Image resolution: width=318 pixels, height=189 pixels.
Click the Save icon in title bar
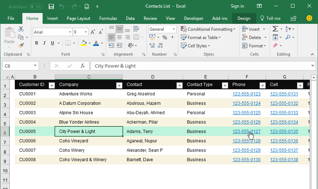(x=51, y=7)
